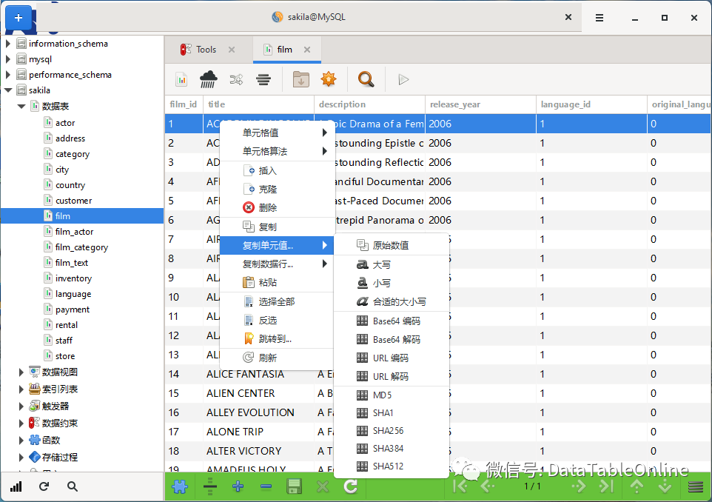Click the language_id column header
712x502 pixels.
click(x=591, y=104)
